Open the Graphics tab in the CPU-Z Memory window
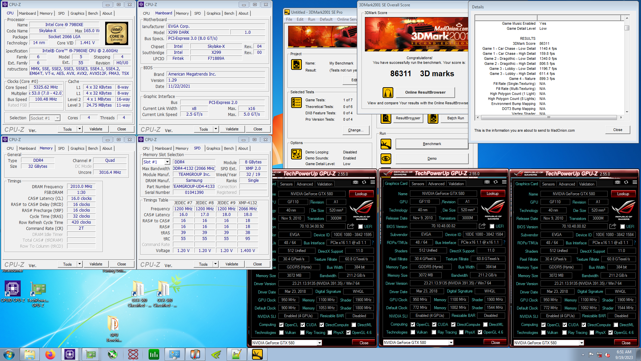The height and width of the screenshot is (361, 641). [x=77, y=148]
